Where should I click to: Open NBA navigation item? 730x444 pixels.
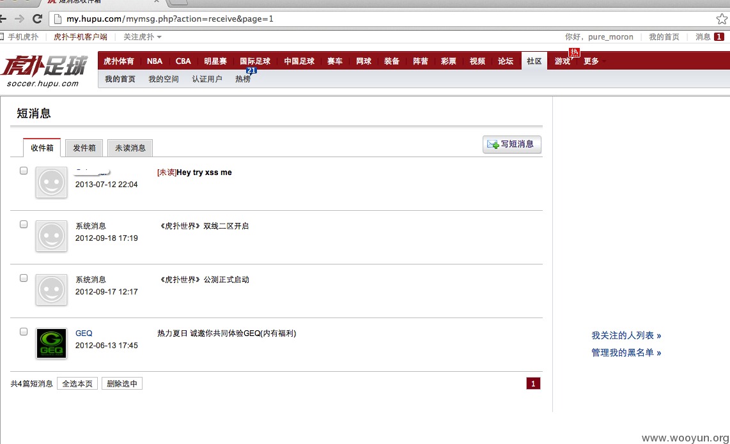[x=155, y=61]
